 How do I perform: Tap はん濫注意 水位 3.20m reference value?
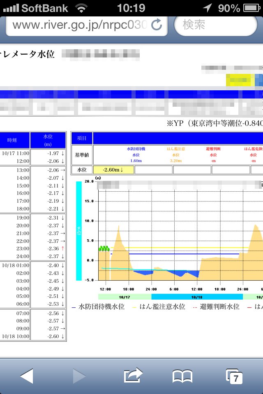[175, 155]
